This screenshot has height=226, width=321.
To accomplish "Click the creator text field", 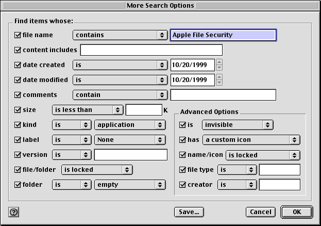I will (280, 185).
